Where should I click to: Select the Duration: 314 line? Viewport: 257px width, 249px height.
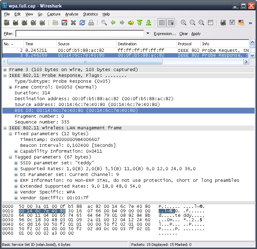click(32, 93)
